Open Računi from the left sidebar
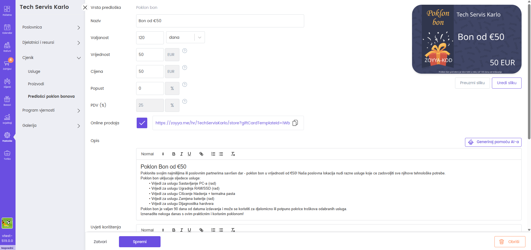 pos(7,47)
